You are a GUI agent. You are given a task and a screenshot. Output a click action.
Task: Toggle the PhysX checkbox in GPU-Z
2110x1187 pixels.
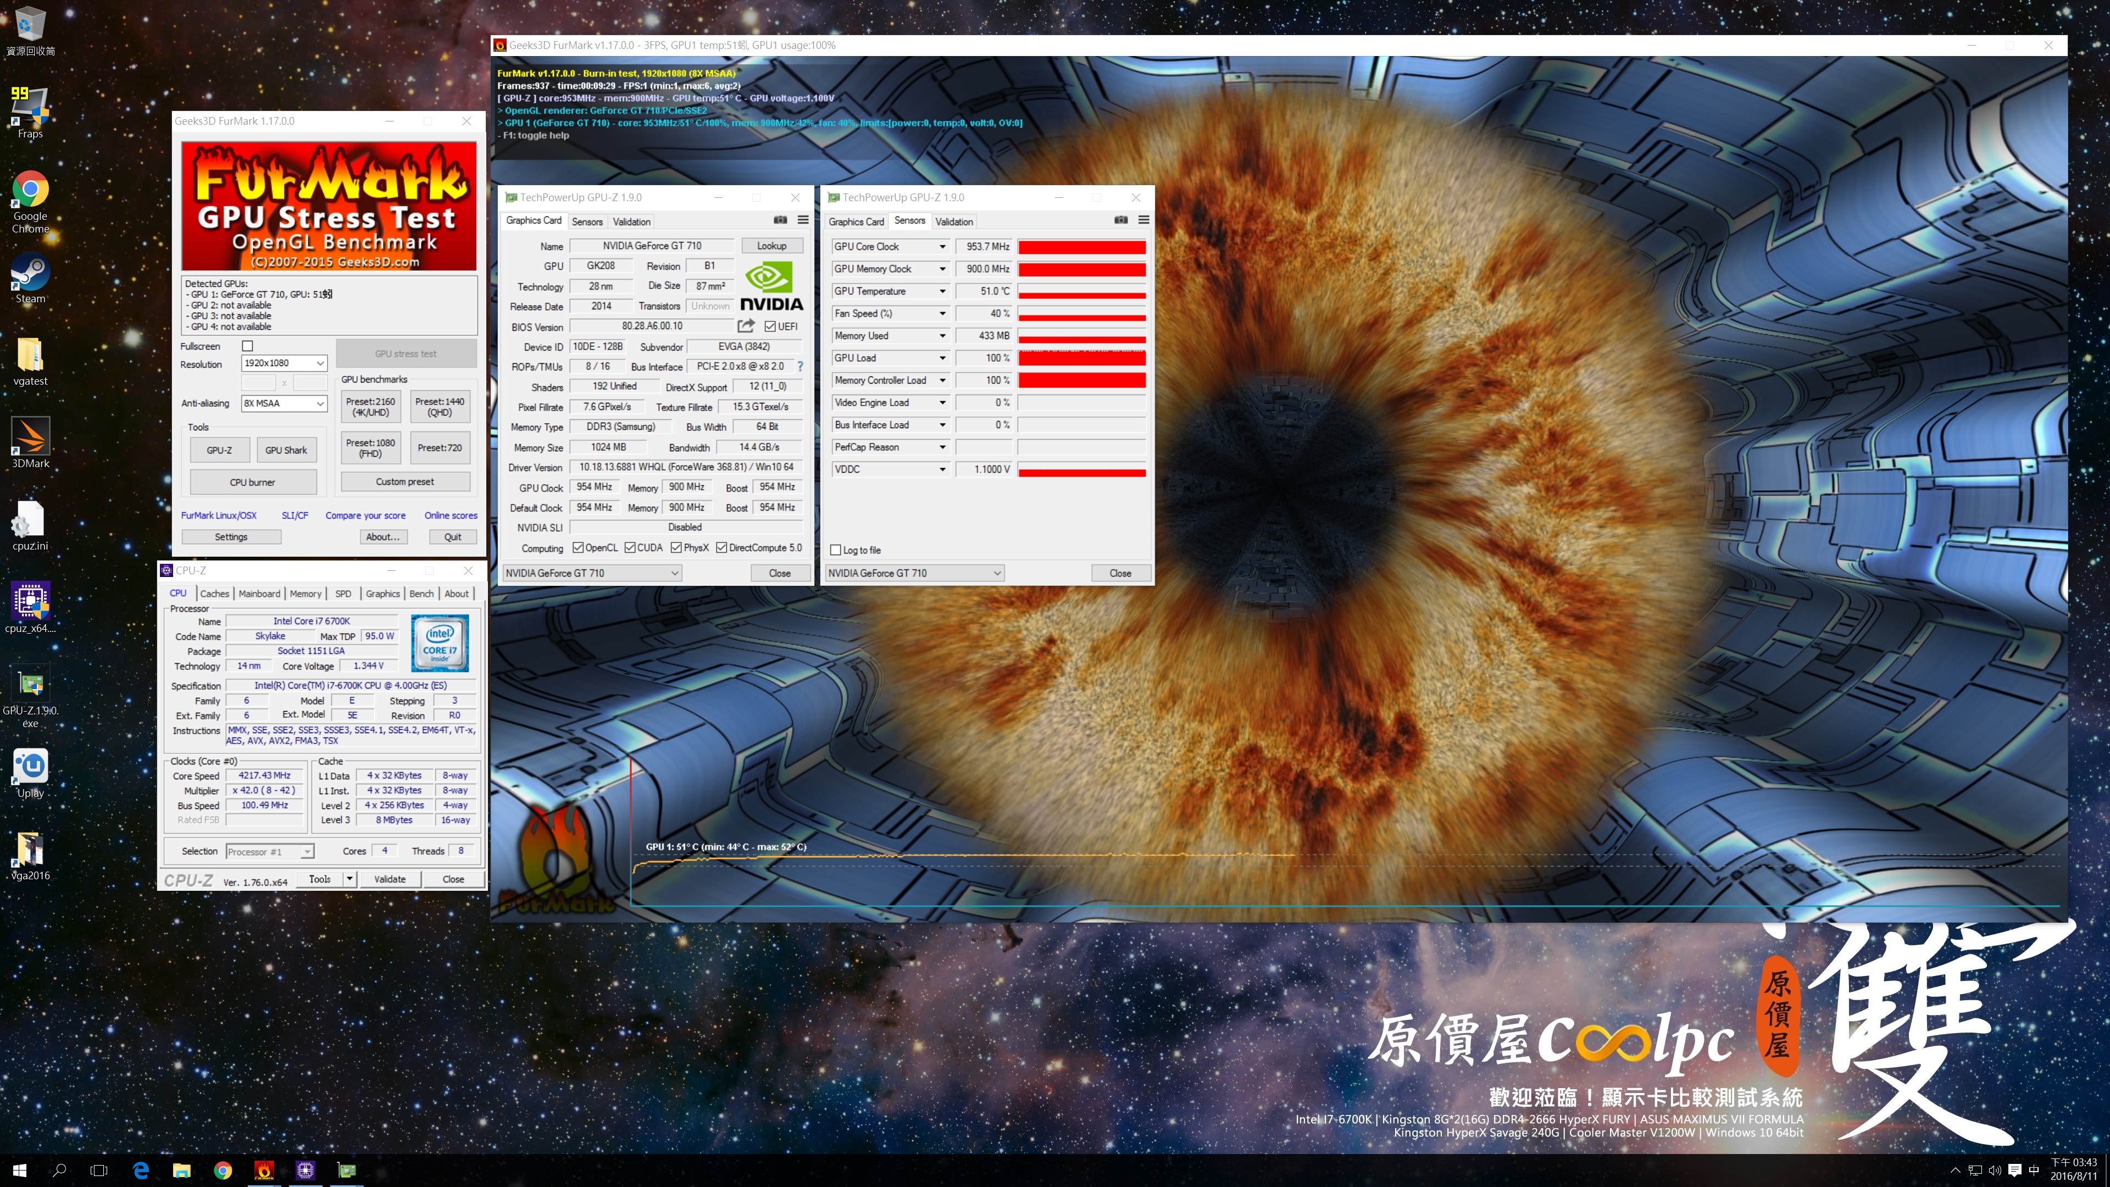click(676, 547)
